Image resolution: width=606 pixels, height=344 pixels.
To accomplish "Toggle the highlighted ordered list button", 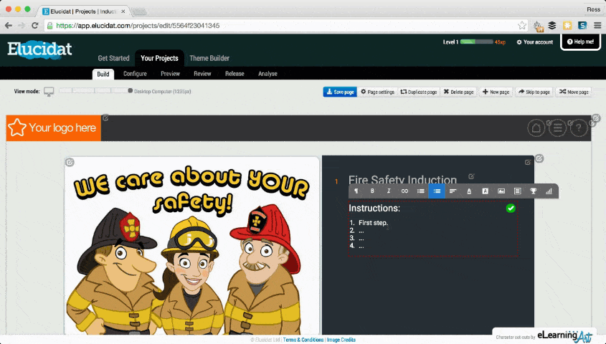I will point(437,191).
